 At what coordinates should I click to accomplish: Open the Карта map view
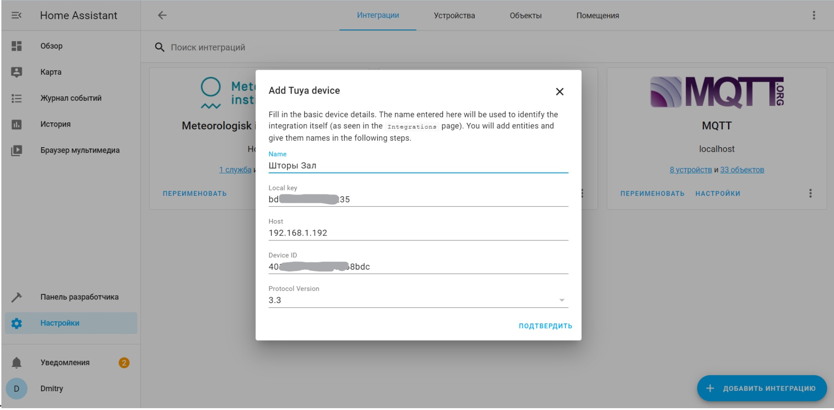click(71, 72)
